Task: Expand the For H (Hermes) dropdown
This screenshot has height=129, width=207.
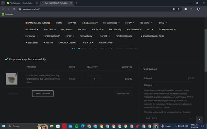Action: tap(167, 29)
